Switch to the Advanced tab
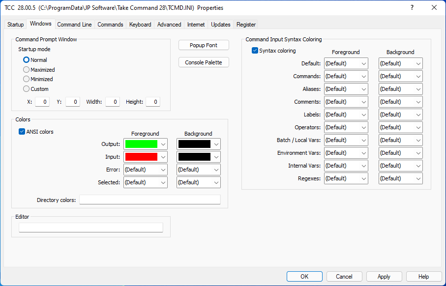The width and height of the screenshot is (446, 286). coord(169,25)
